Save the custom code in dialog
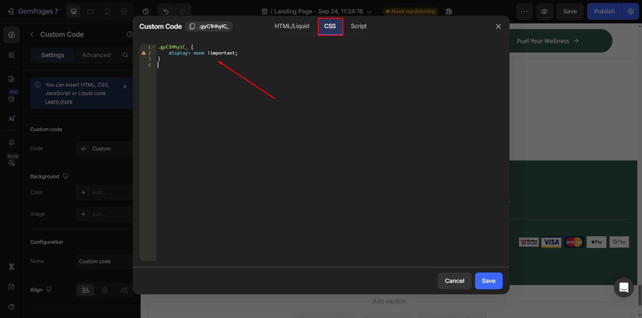 point(488,281)
